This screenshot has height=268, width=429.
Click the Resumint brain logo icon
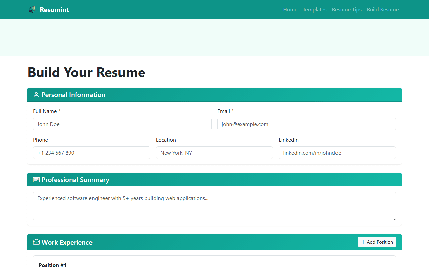tap(32, 9)
